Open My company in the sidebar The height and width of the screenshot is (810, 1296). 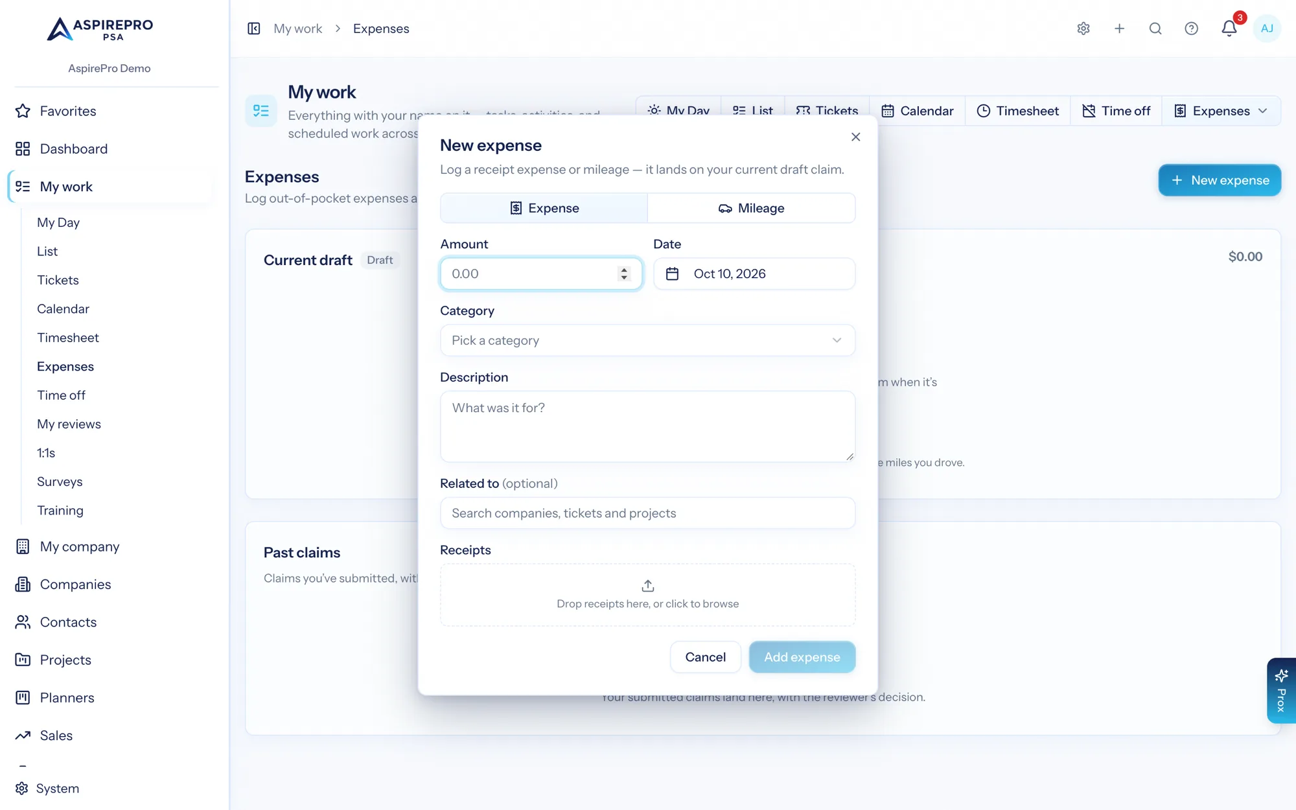(x=110, y=547)
